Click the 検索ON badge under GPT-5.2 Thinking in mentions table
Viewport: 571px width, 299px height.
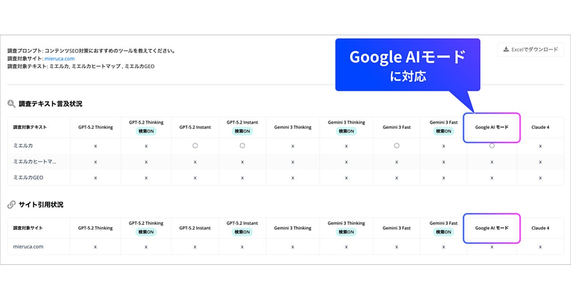click(x=146, y=131)
